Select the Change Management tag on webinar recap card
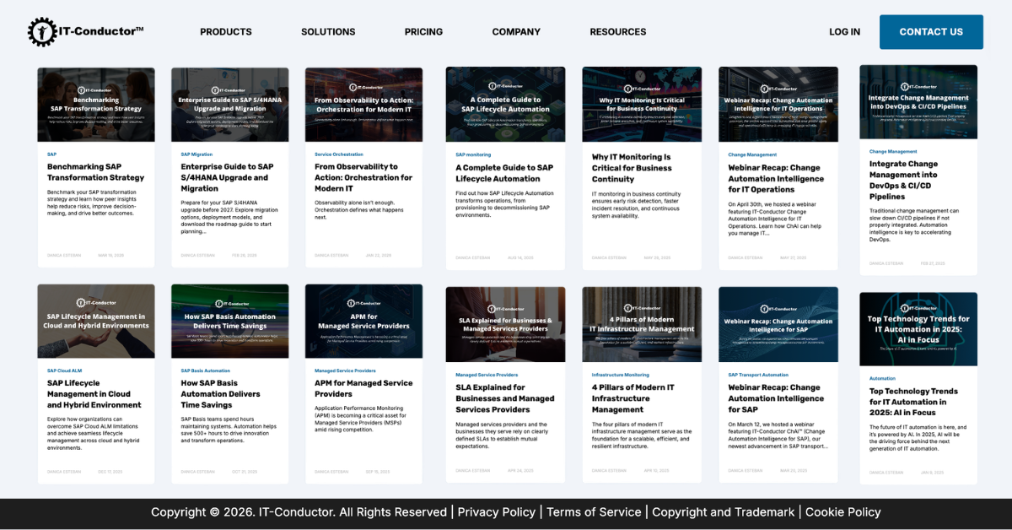The height and width of the screenshot is (530, 1012). tap(752, 154)
